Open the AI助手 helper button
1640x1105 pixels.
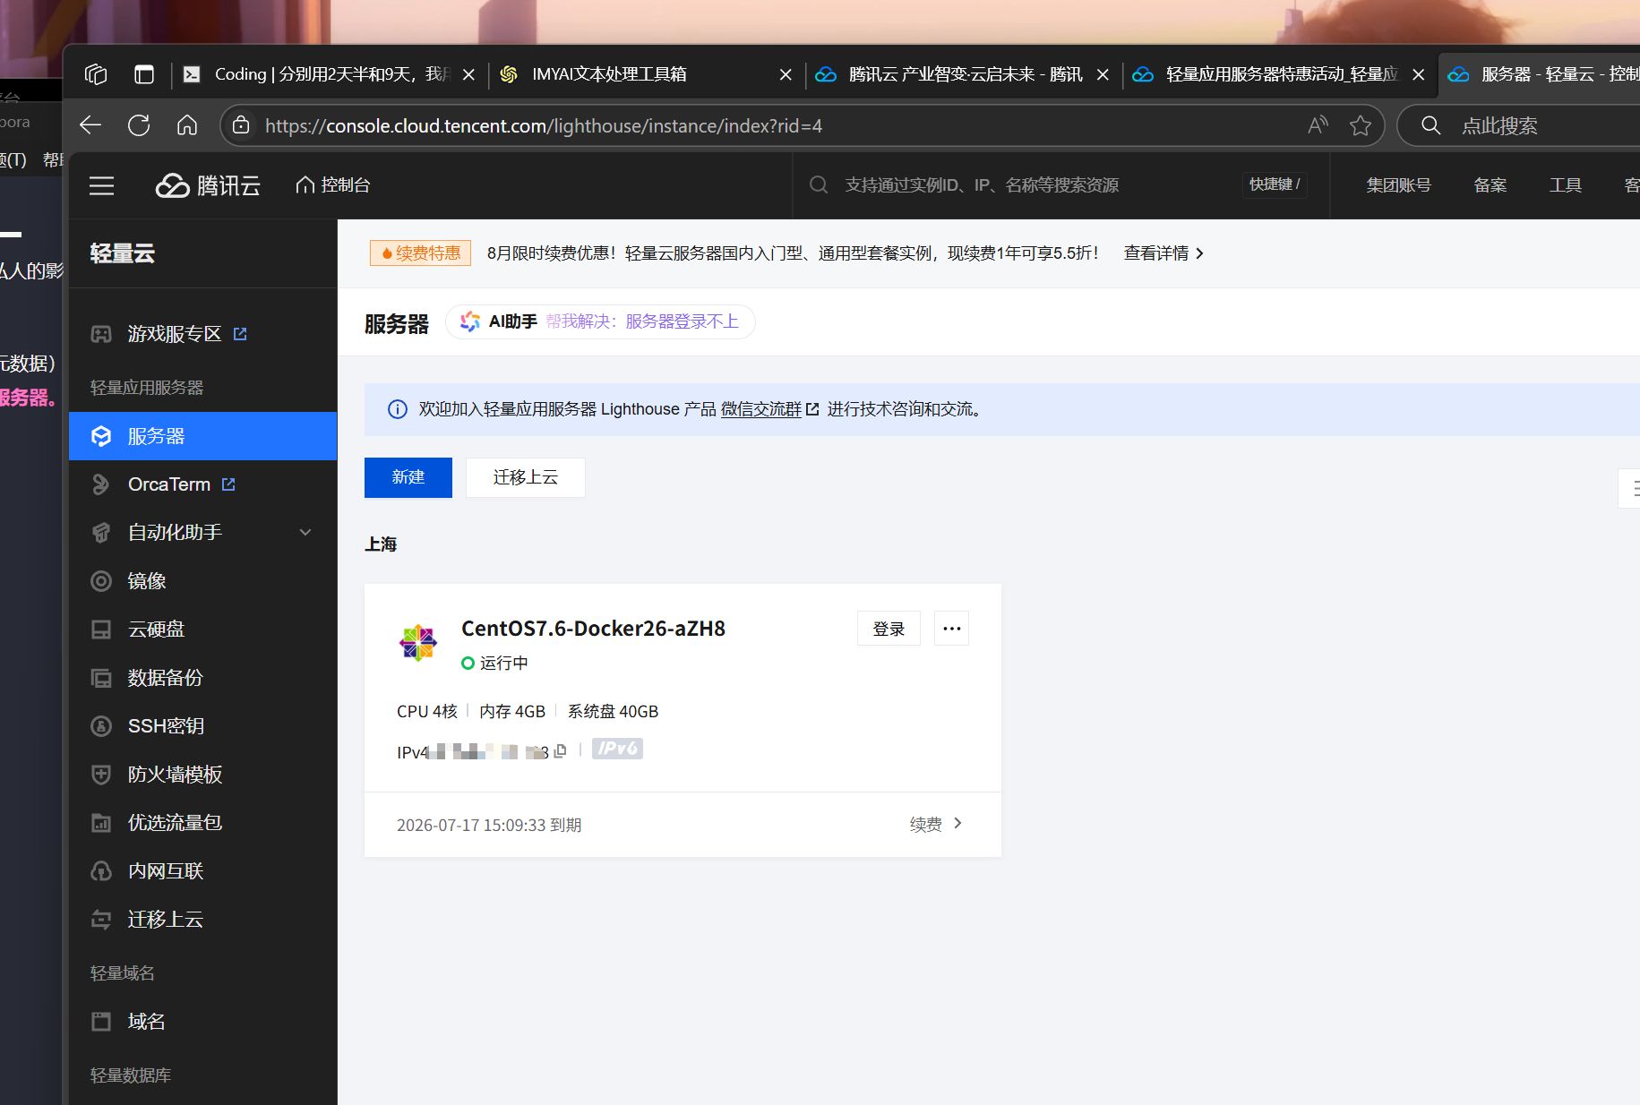tap(600, 321)
